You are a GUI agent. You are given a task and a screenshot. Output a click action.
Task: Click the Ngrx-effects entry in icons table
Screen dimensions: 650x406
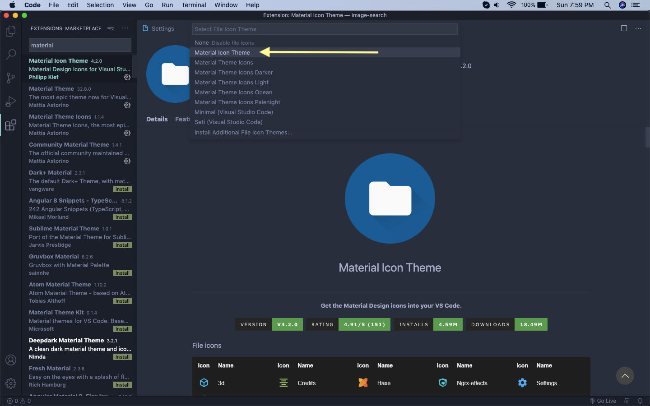[x=471, y=383]
